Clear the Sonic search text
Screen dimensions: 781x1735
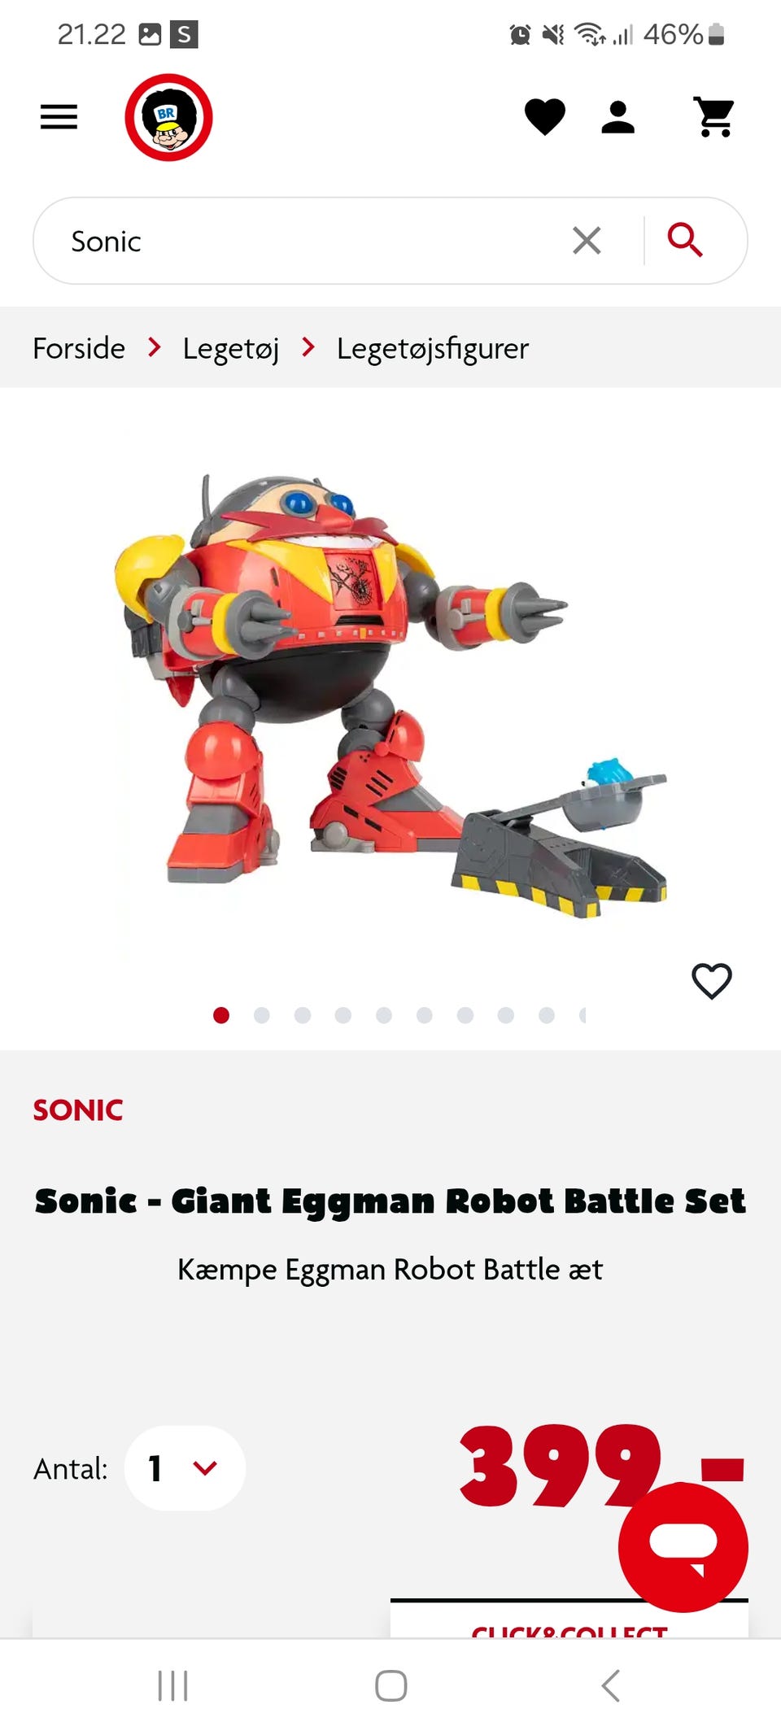587,241
